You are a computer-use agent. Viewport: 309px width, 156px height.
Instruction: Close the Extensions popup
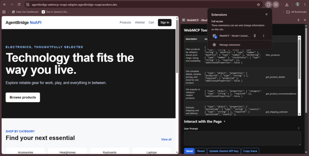(x=266, y=15)
